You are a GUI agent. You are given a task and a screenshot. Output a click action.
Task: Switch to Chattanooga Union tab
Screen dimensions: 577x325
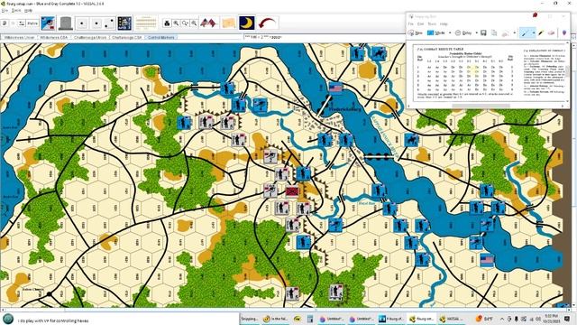90,38
